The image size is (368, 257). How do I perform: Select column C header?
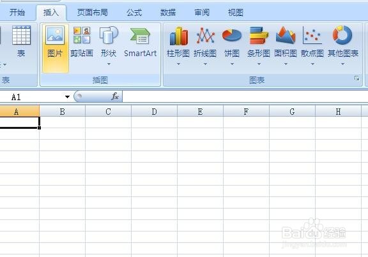(x=109, y=112)
